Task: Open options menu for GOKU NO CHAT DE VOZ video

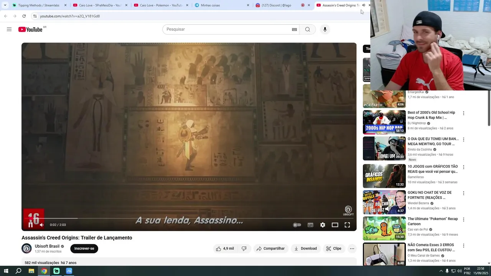Action: 463,193
